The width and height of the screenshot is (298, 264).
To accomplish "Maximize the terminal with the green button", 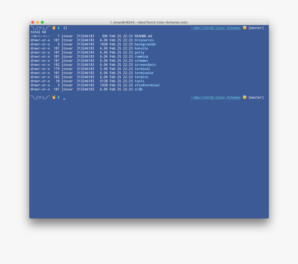I will coord(42,22).
